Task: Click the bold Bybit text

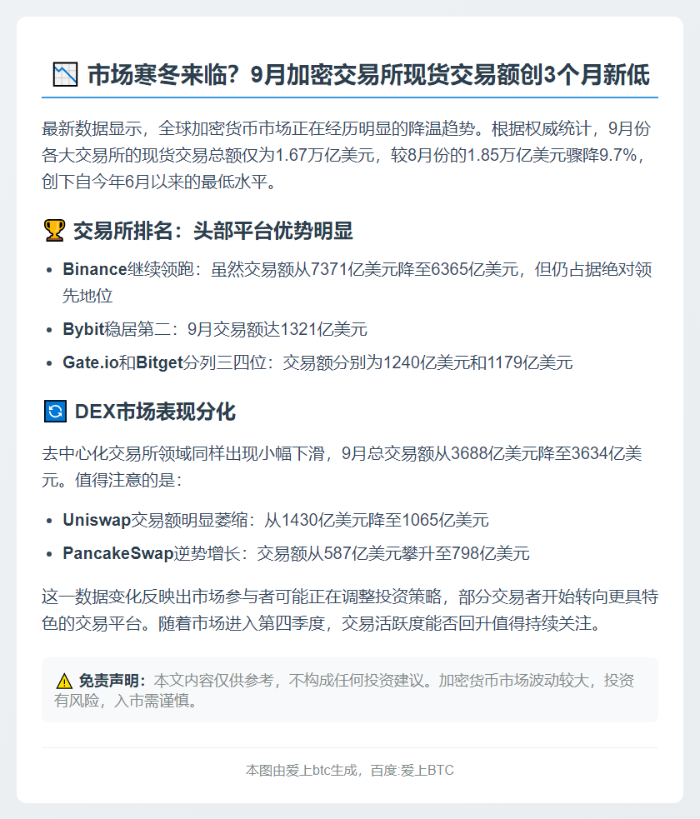Action: pyautogui.click(x=83, y=330)
